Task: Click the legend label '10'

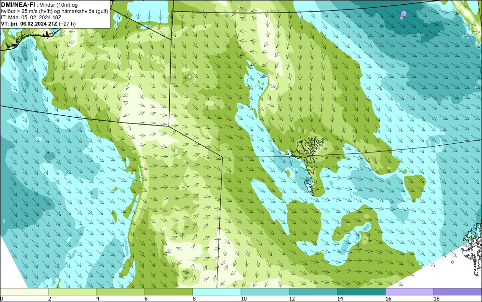Action: (x=244, y=299)
